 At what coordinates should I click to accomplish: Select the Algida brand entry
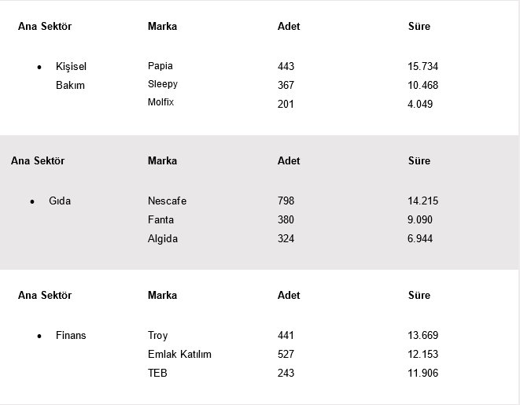(163, 239)
